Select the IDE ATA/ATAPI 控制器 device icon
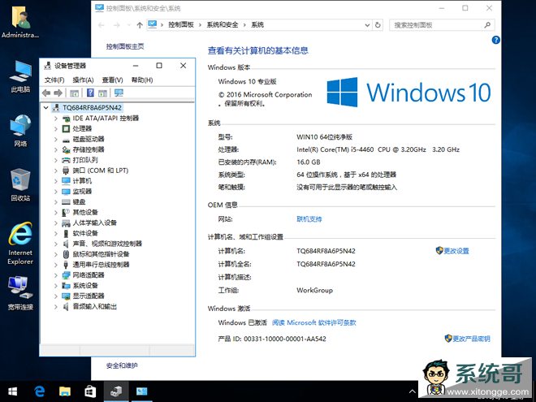The height and width of the screenshot is (402, 536). (x=66, y=119)
